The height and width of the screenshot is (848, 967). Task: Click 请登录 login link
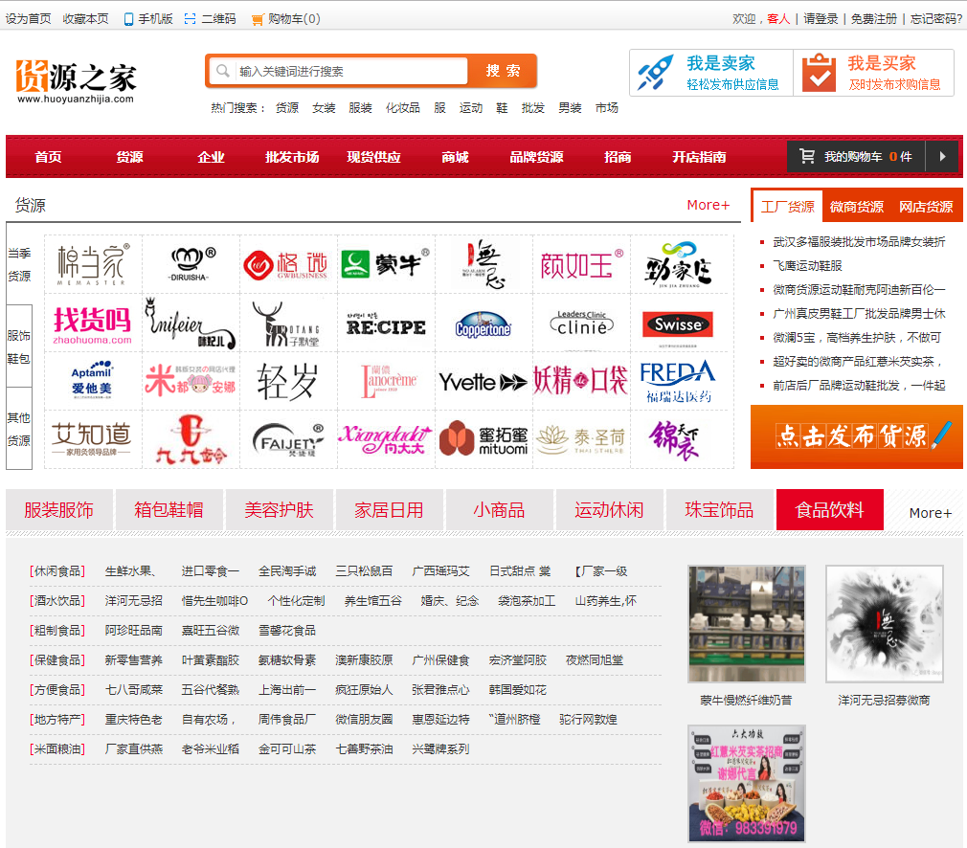pos(821,19)
